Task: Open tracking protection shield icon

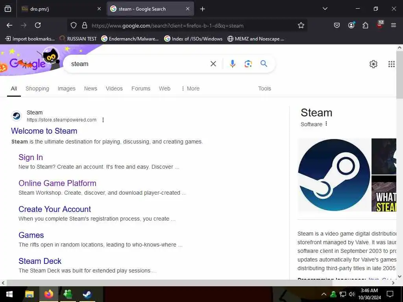Action: (74, 25)
